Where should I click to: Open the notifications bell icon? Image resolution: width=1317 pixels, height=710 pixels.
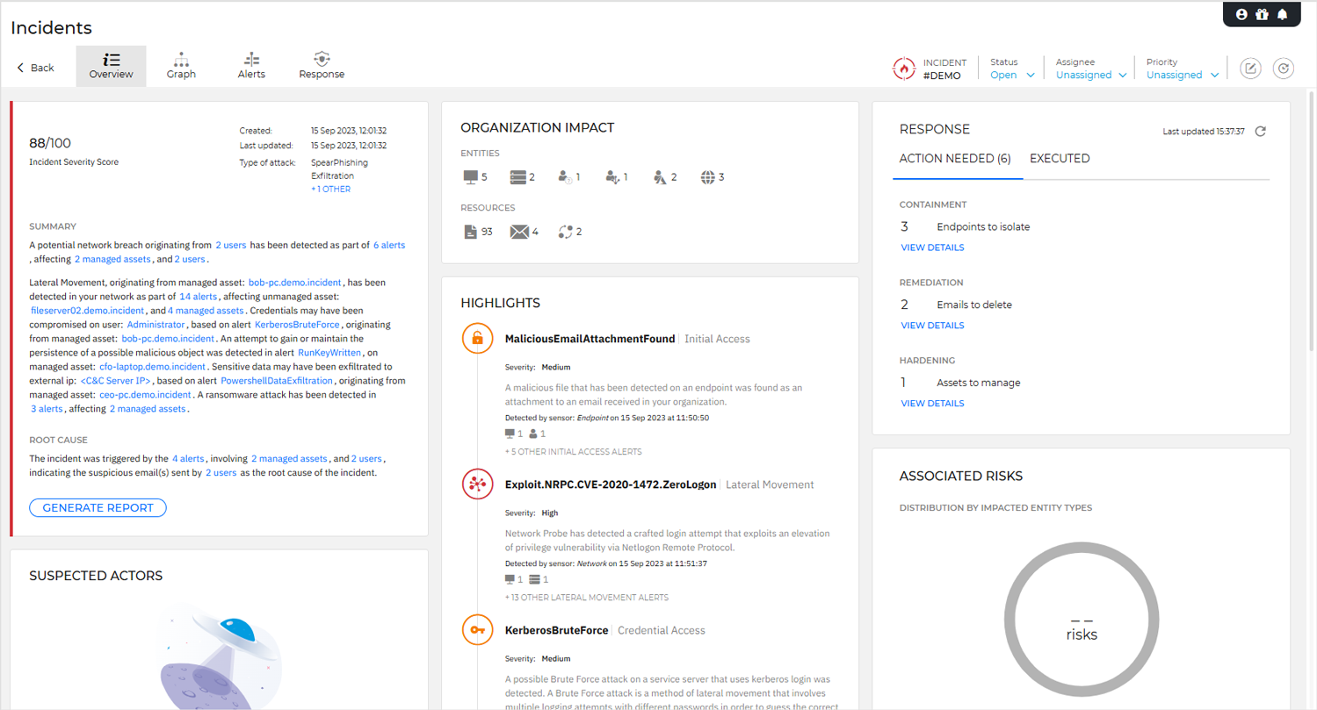click(1283, 14)
